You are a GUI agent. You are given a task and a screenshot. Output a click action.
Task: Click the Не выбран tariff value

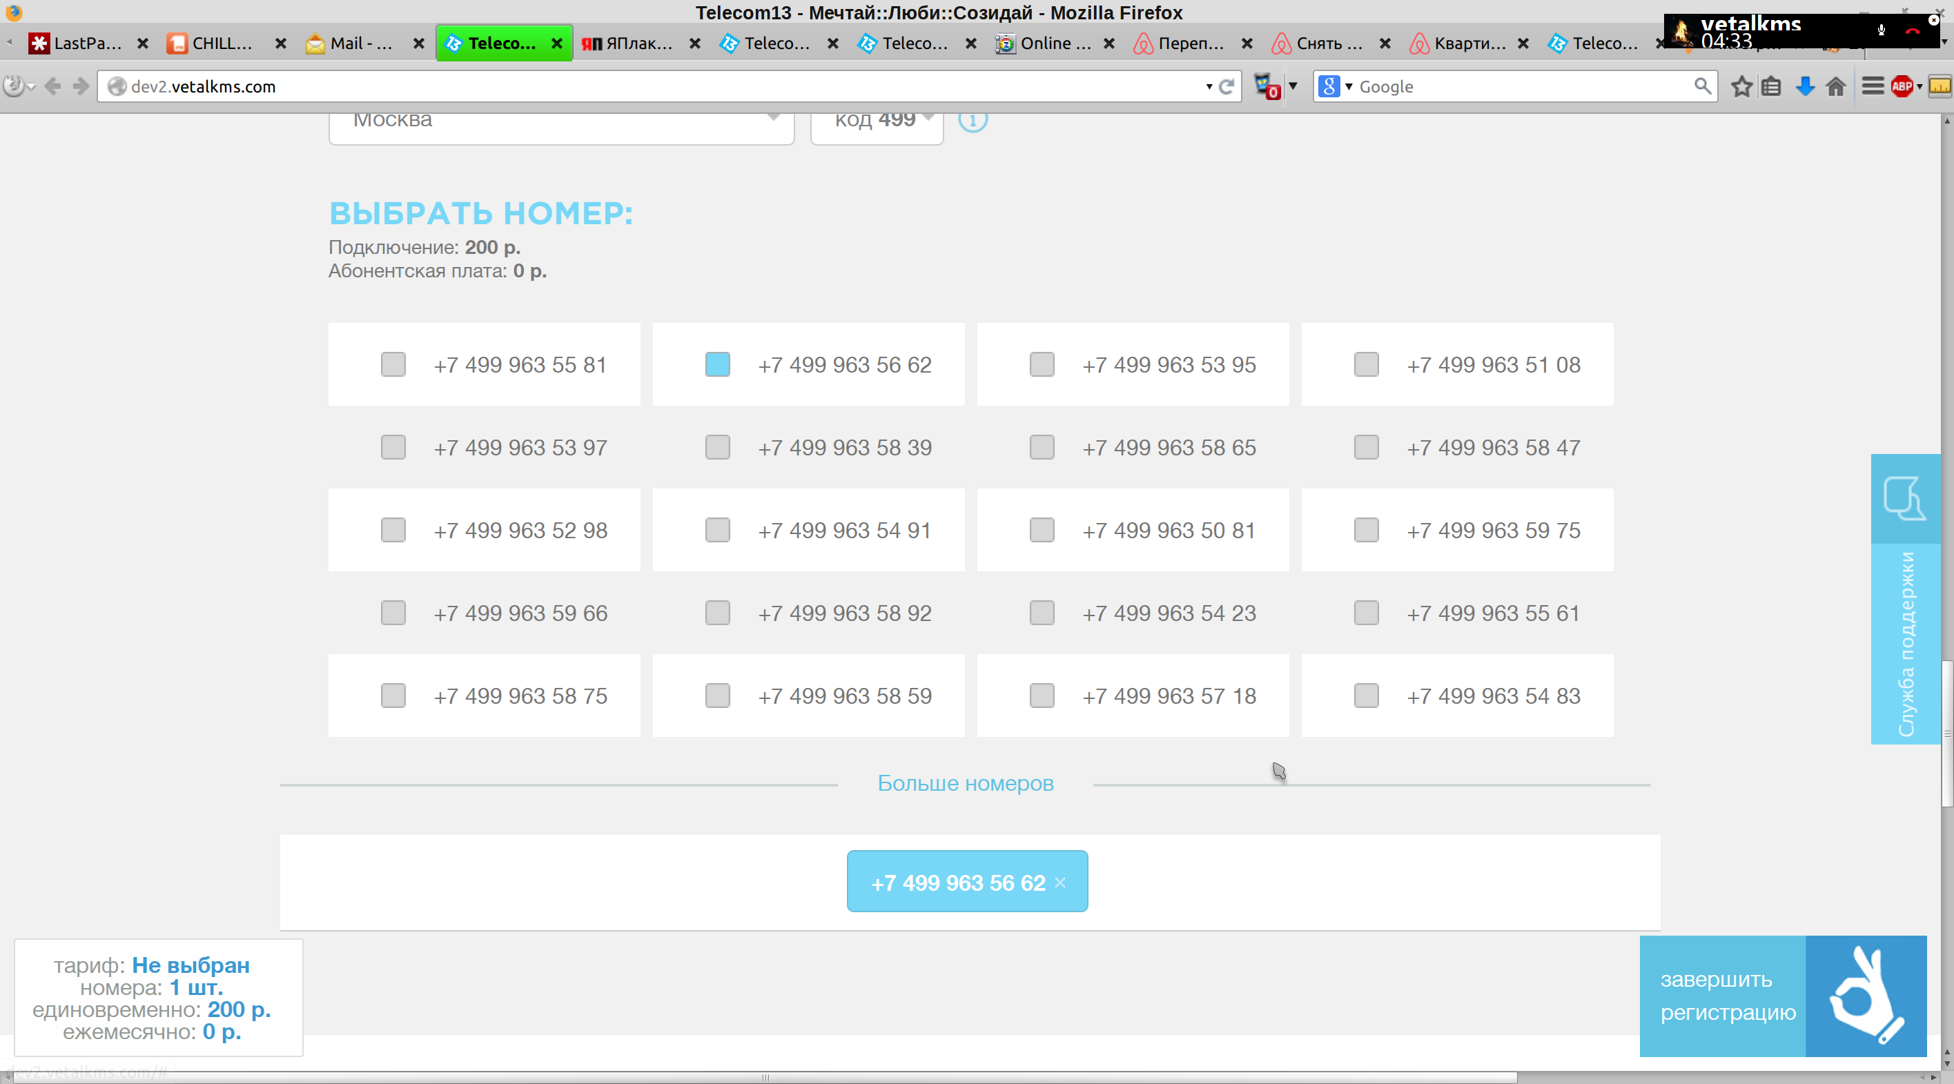[x=190, y=965]
